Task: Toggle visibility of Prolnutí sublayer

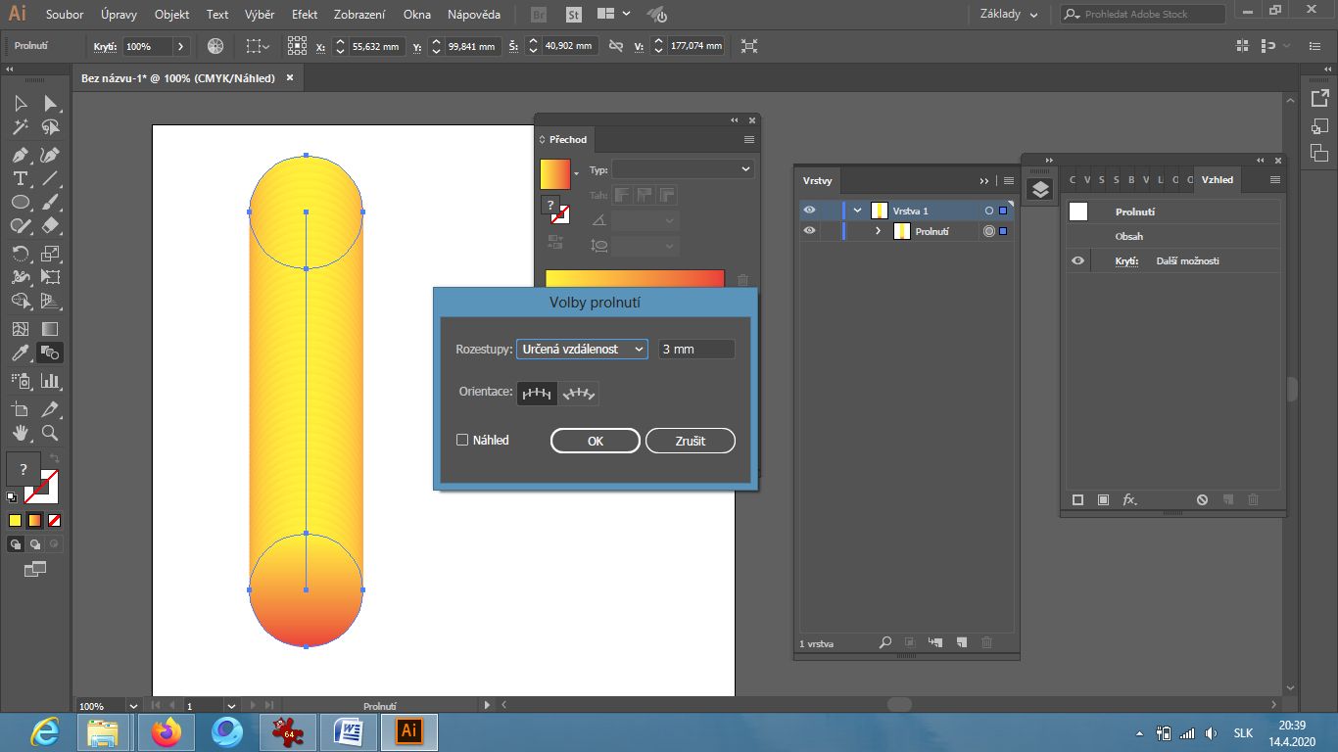Action: point(809,231)
